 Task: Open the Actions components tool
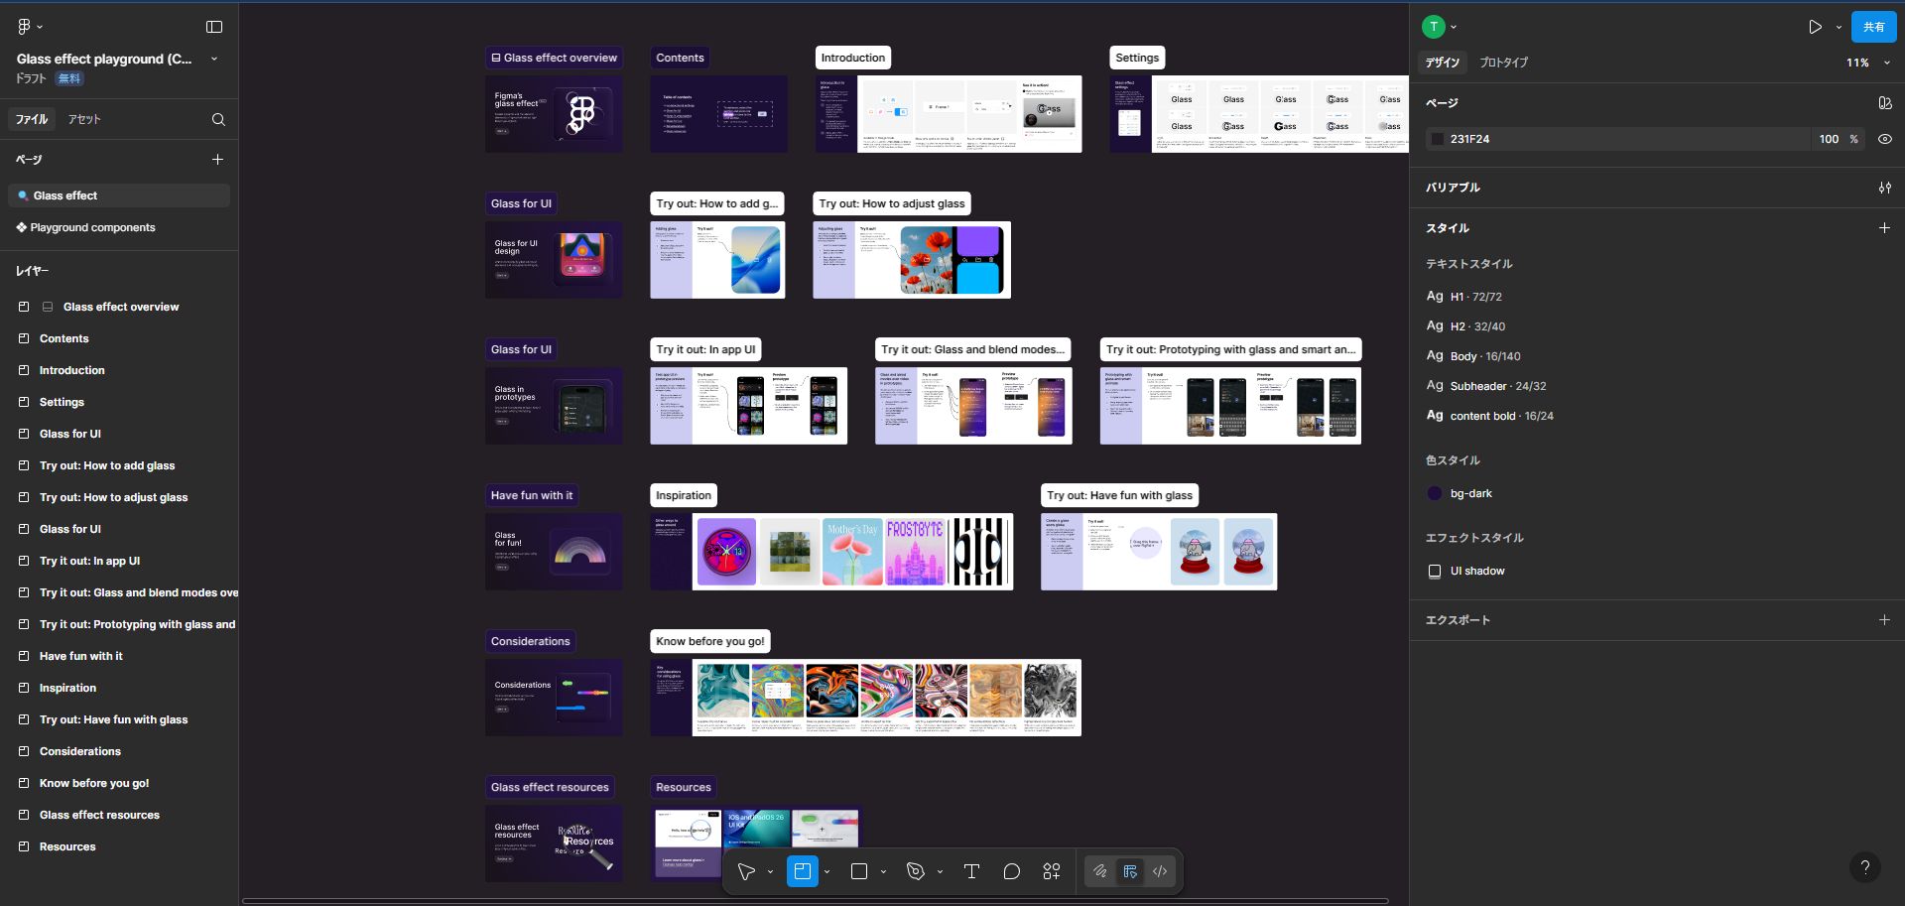click(x=1052, y=871)
